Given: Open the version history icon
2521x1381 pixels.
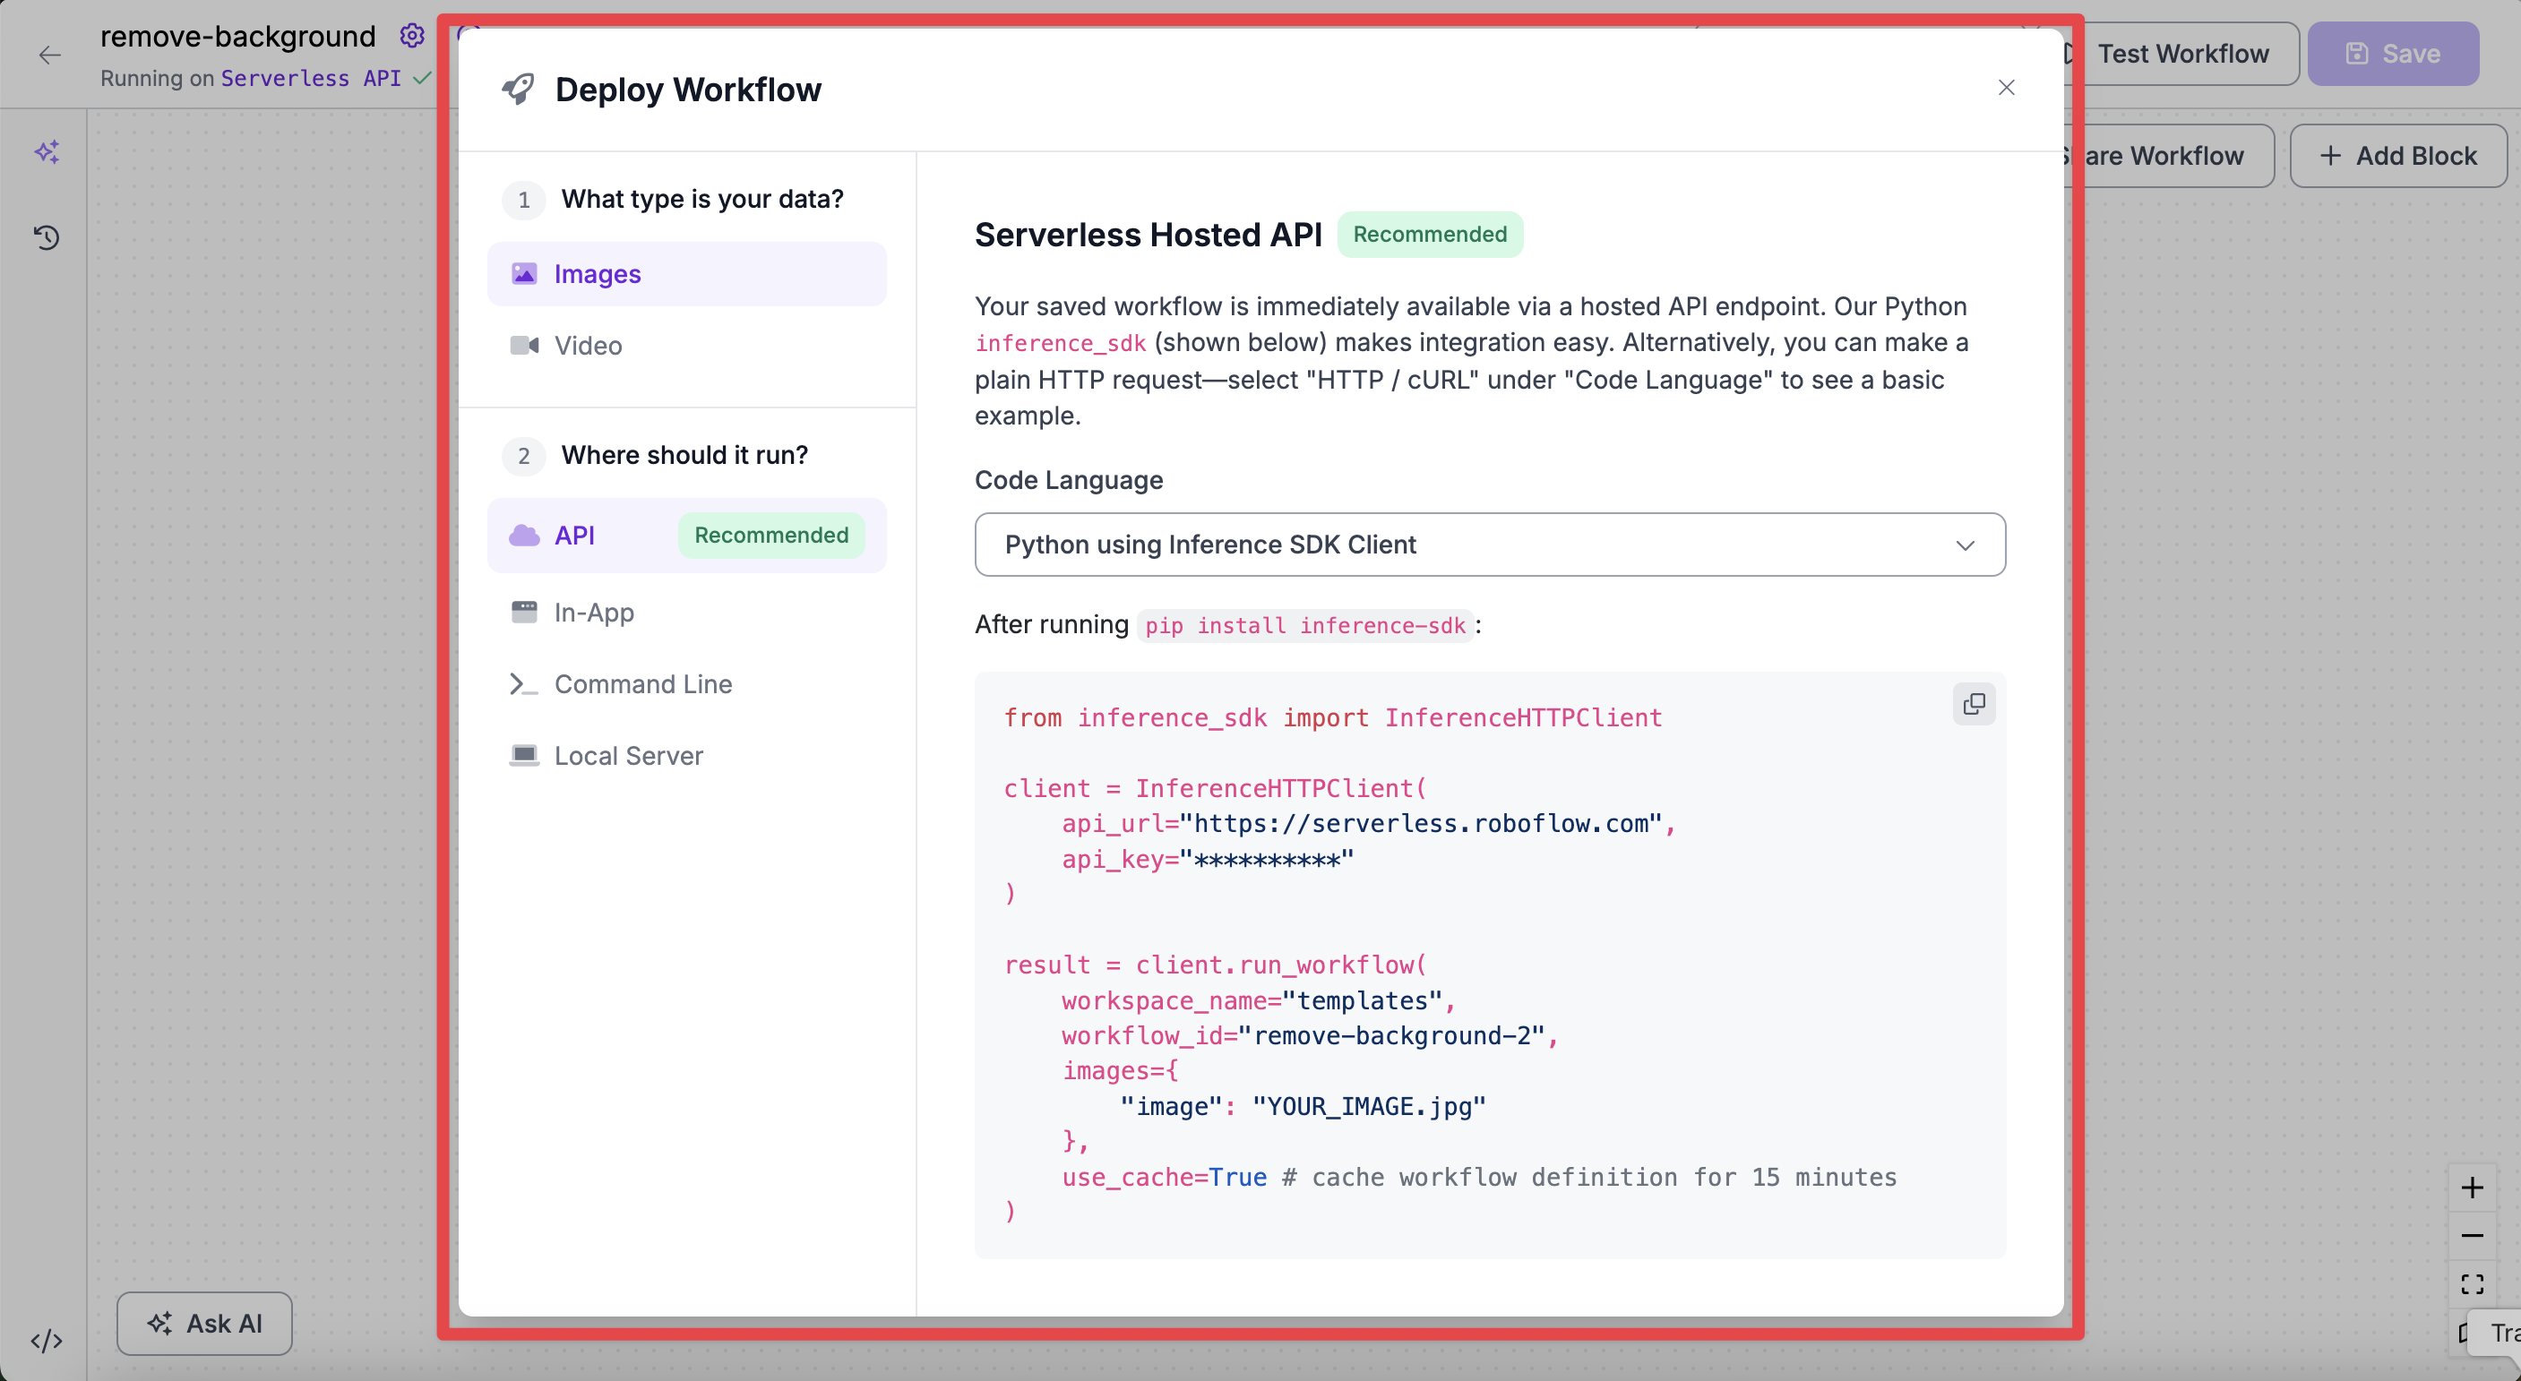Looking at the screenshot, I should point(47,237).
